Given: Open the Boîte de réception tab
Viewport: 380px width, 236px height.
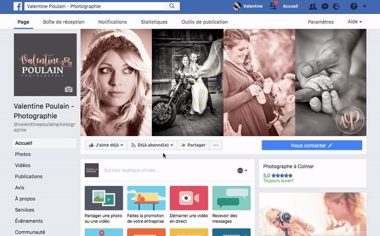Looking at the screenshot, I should click(64, 22).
